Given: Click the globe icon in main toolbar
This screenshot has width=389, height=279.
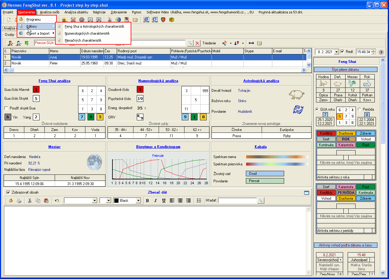Looking at the screenshot, I should [x=118, y=20].
